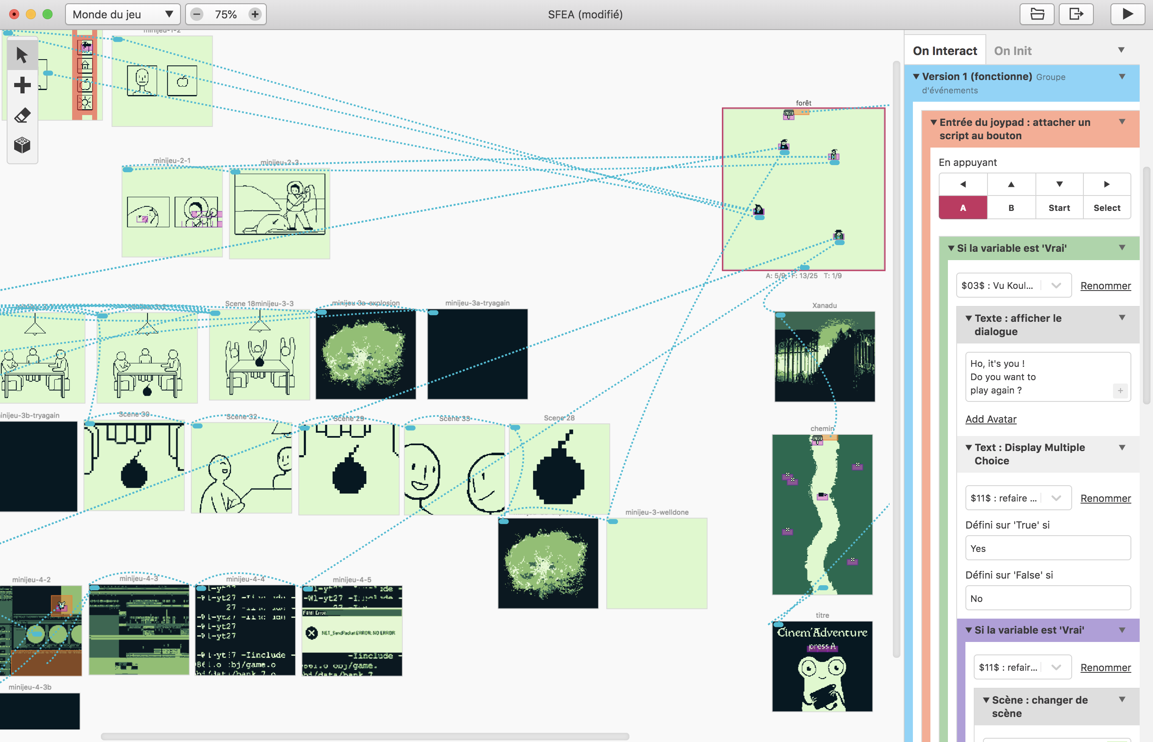Select the eraser tool
The image size is (1153, 742).
click(23, 116)
